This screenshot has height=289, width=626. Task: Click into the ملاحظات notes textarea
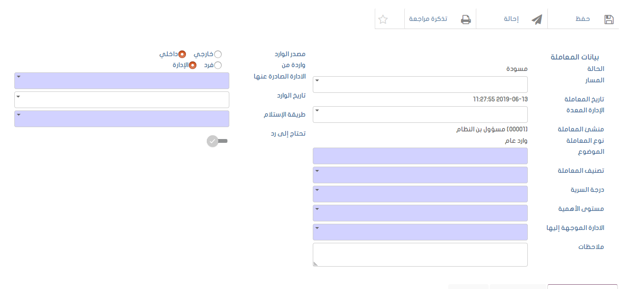pyautogui.click(x=420, y=255)
